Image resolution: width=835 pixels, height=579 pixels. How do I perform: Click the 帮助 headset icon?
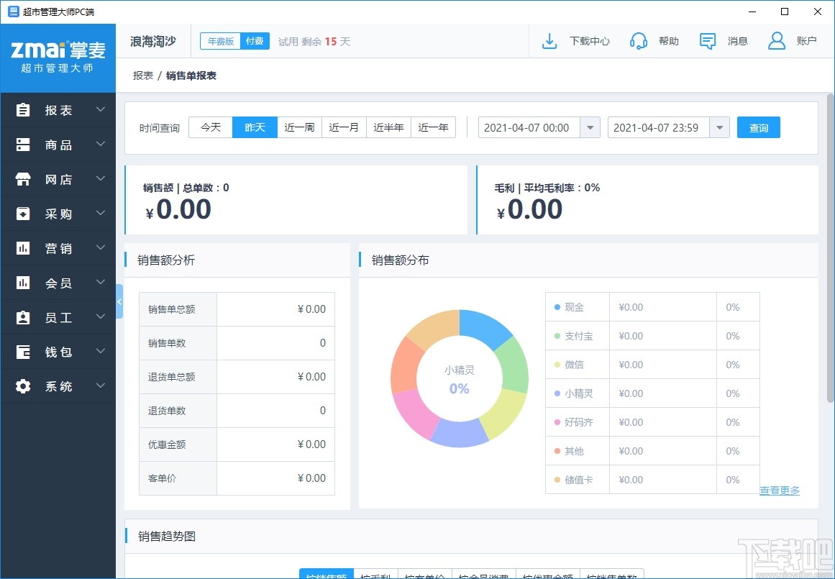pos(639,40)
